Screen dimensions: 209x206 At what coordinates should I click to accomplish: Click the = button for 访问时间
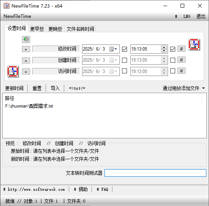pyautogui.click(x=26, y=71)
